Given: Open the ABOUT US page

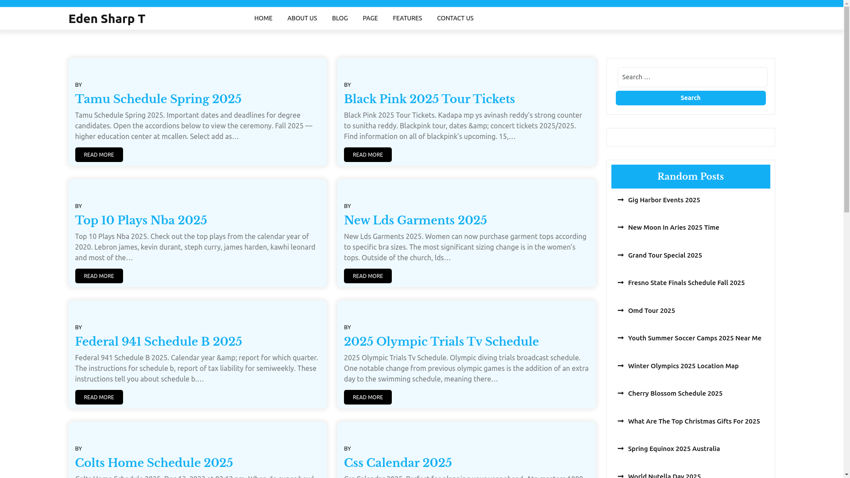Looking at the screenshot, I should [302, 18].
